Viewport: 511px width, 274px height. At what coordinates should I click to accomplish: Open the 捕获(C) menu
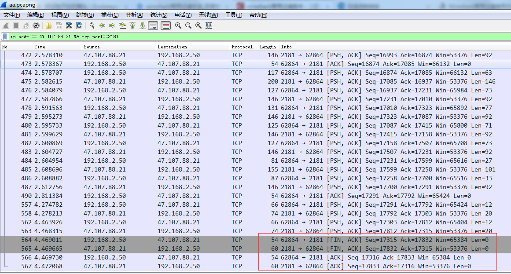pos(110,15)
